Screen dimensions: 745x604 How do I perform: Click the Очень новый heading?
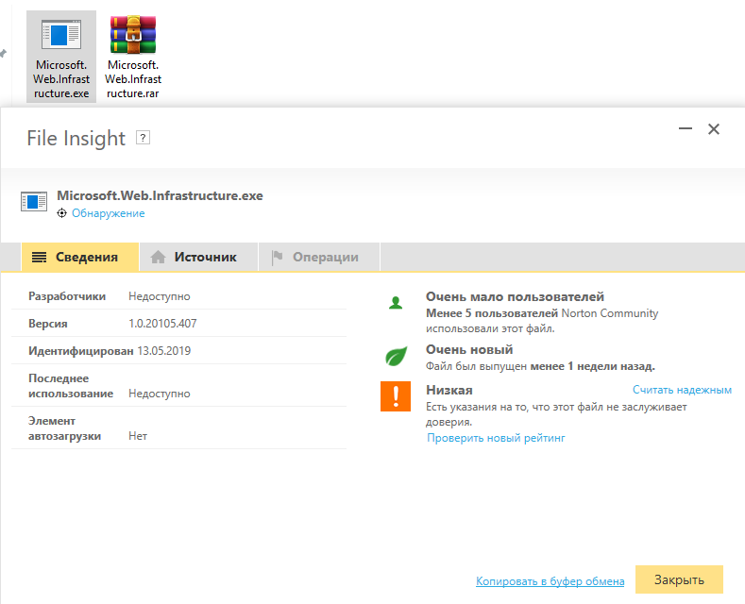coord(469,349)
